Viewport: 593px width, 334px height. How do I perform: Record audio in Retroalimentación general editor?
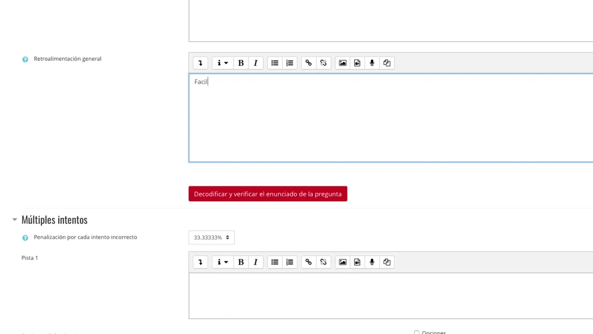click(372, 63)
